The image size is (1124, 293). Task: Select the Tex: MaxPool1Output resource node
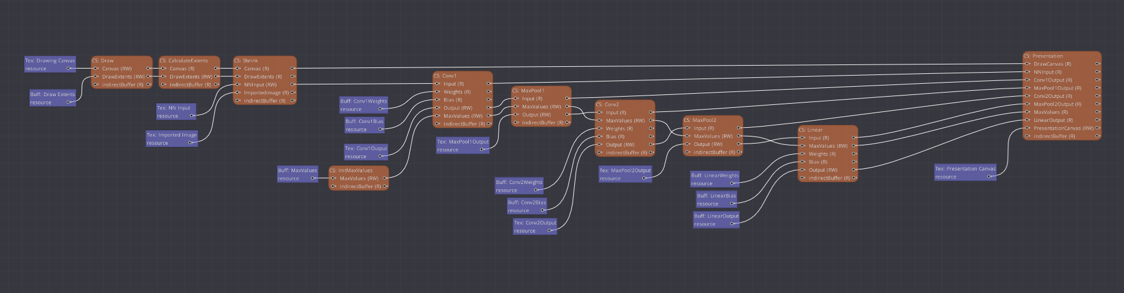462,145
